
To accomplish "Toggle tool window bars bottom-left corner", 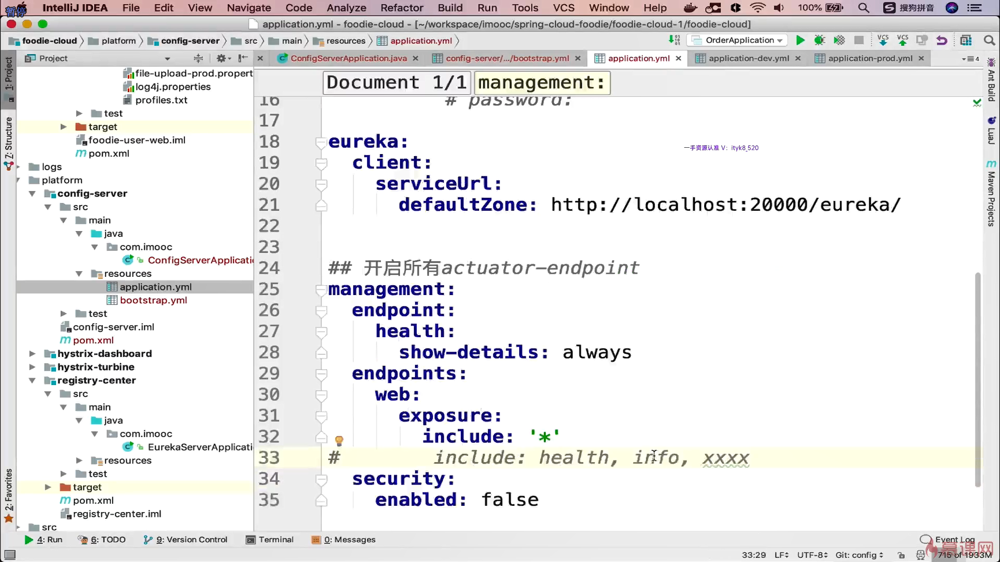I will click(9, 555).
